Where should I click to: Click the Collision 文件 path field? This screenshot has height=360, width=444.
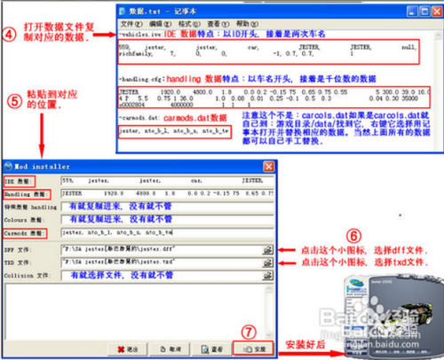click(162, 276)
